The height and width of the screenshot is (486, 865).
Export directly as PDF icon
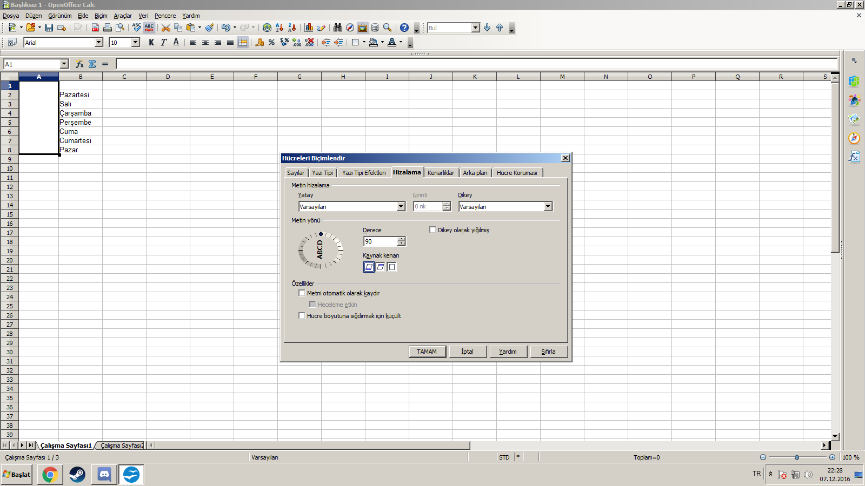pos(95,28)
